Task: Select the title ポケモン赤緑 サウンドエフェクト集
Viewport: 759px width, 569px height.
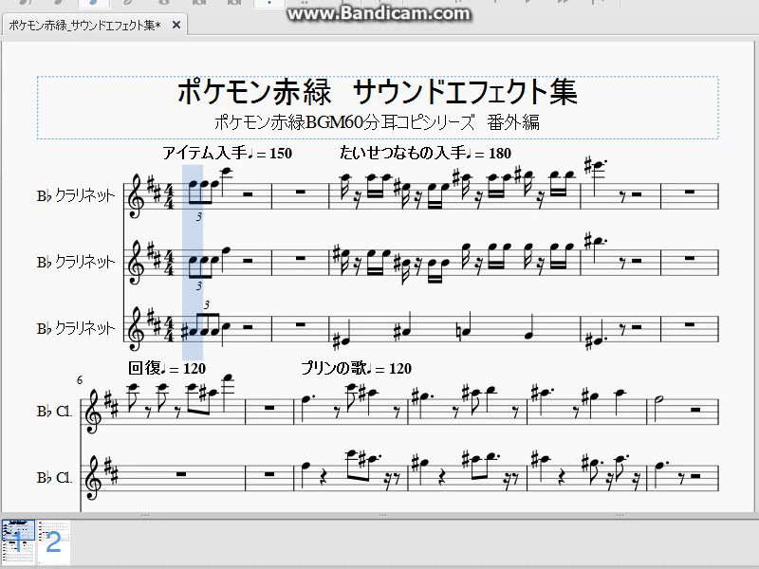Action: pyautogui.click(x=377, y=91)
